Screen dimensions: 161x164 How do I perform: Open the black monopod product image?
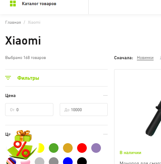153,118
